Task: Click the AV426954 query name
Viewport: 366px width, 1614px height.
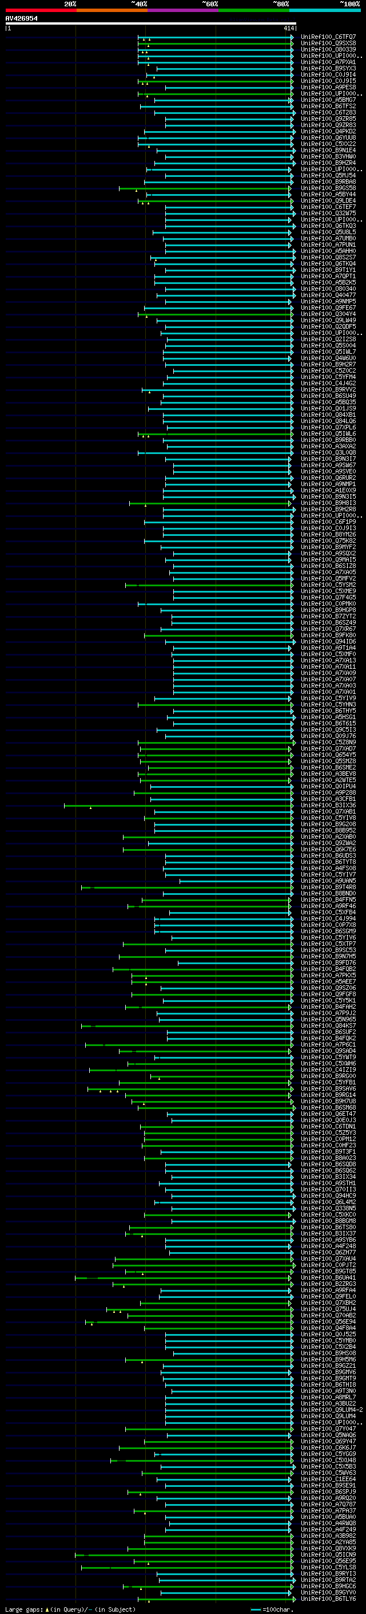Action: pos(21,18)
